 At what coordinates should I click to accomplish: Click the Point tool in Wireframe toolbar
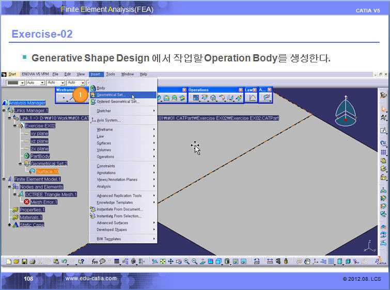click(x=64, y=98)
